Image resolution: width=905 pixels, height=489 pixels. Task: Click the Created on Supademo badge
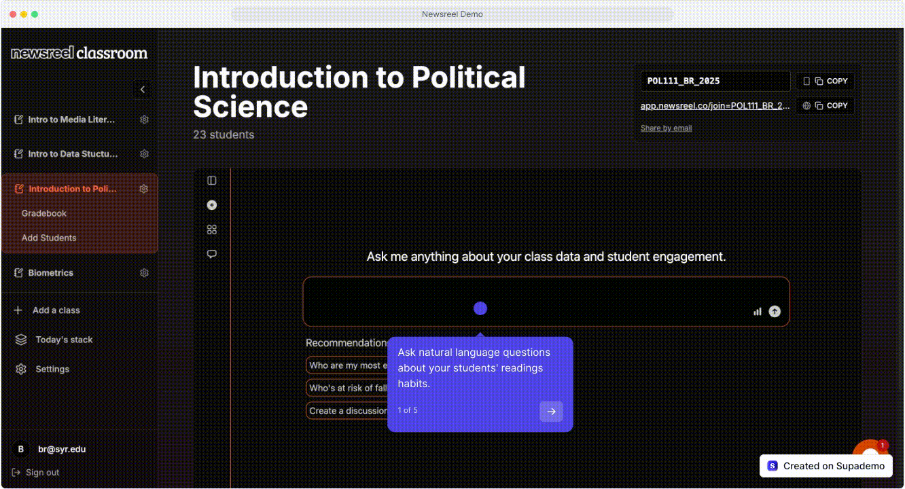(x=826, y=466)
